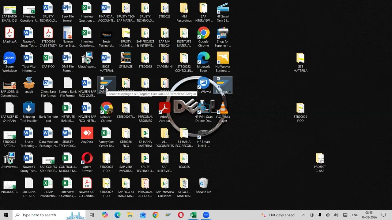Viewport: 392px width, 220px height.
Task: Open NetWeaver Business shortcut
Action: (223, 62)
